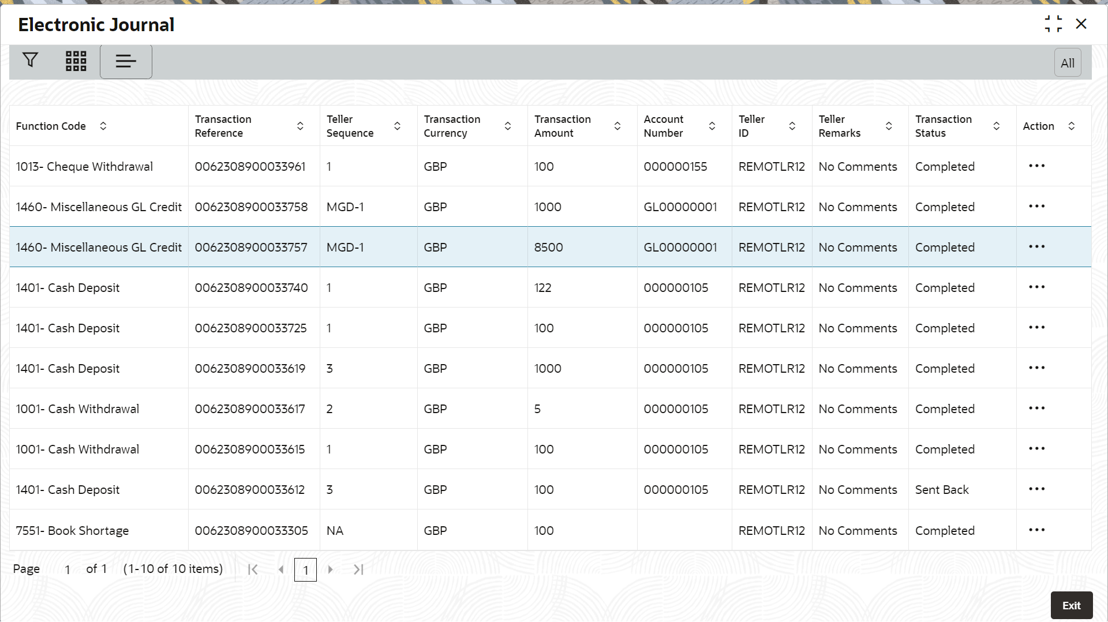This screenshot has height=622, width=1108.
Task: Switch to list view layout
Action: click(x=126, y=61)
